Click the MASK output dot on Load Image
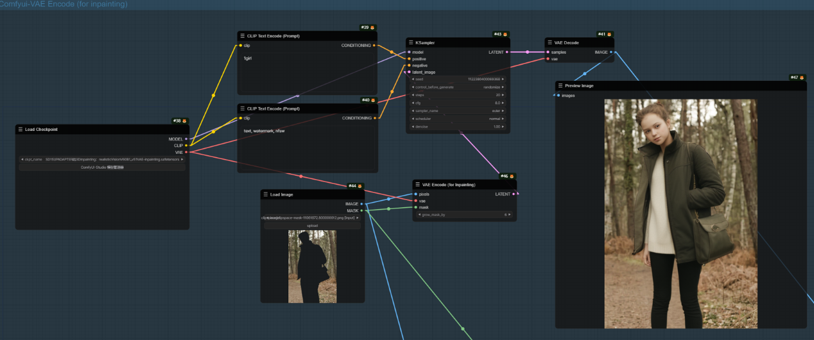814x340 pixels. pyautogui.click(x=362, y=210)
